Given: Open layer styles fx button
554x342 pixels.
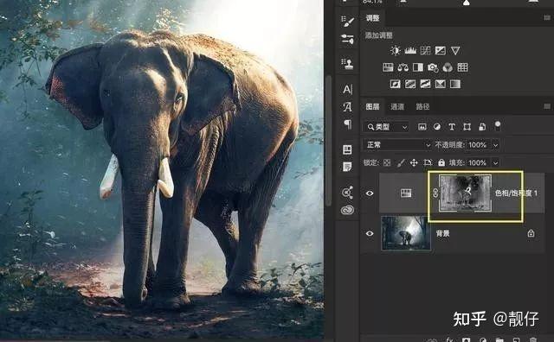Looking at the screenshot, I should (449, 339).
